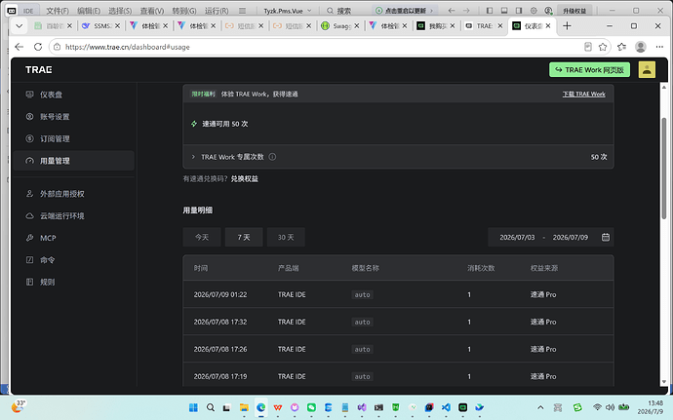Click the date range field 2026/07/03 - 2026/07/09
The height and width of the screenshot is (420, 673).
[551, 237]
